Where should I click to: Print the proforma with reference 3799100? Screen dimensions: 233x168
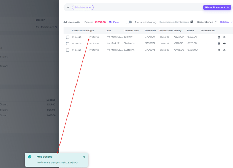coord(219,37)
